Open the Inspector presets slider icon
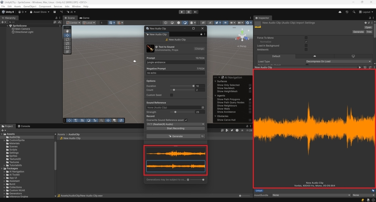 click(369, 23)
